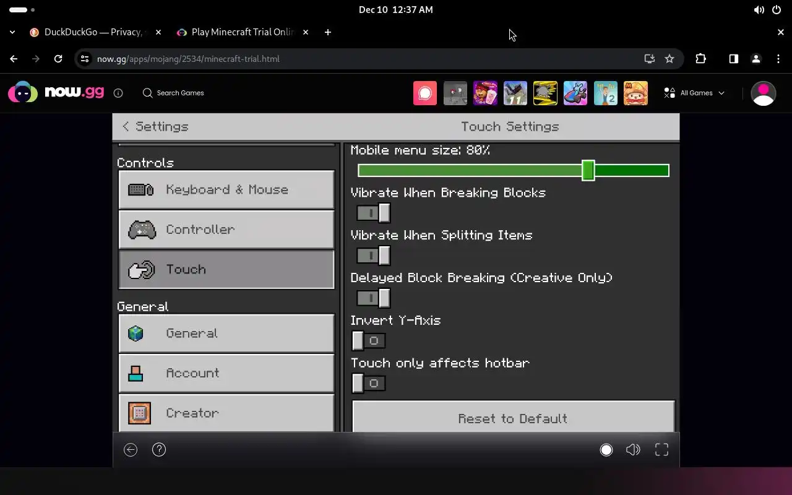
Task: Toggle Vibrate When Breaking Blocks
Action: tap(373, 213)
